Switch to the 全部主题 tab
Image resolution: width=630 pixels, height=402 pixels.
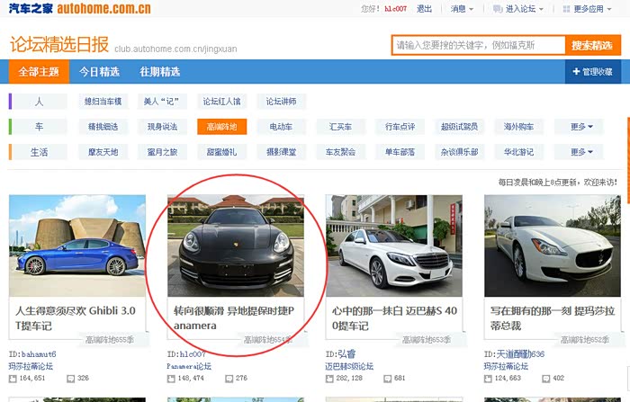point(39,72)
